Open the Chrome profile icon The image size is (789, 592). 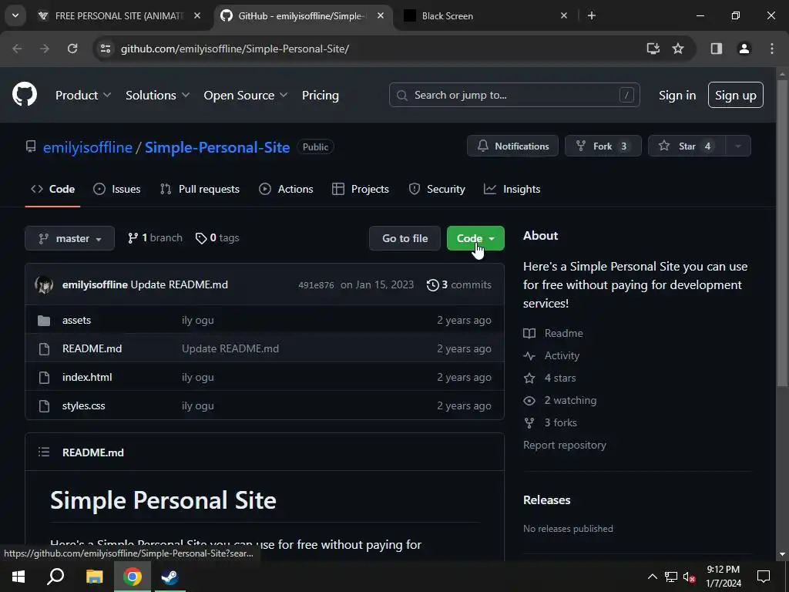click(x=744, y=49)
